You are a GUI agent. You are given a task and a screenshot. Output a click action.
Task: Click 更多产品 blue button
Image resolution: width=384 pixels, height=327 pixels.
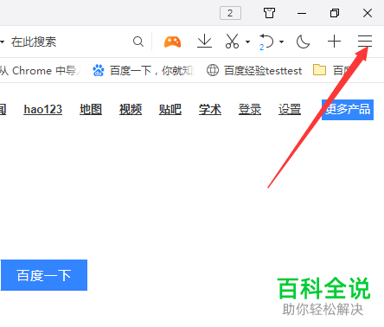pyautogui.click(x=348, y=110)
